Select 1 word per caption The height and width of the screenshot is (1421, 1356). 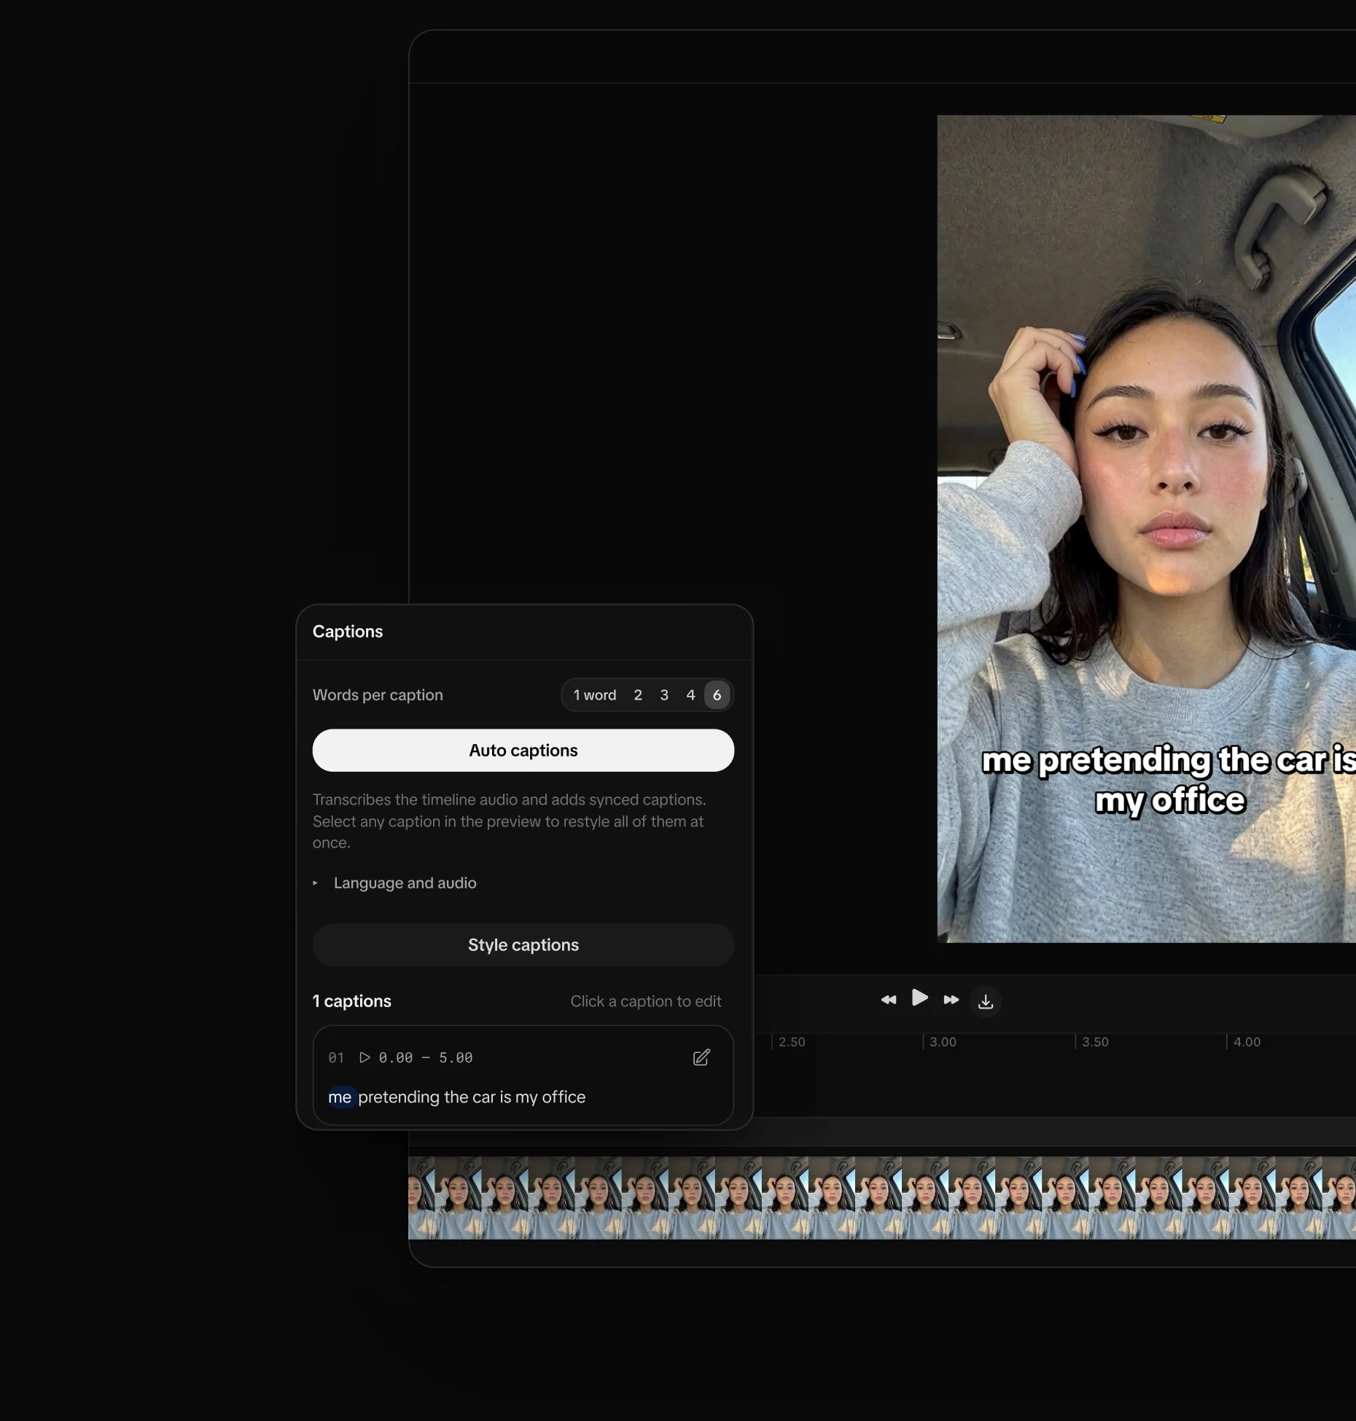595,695
